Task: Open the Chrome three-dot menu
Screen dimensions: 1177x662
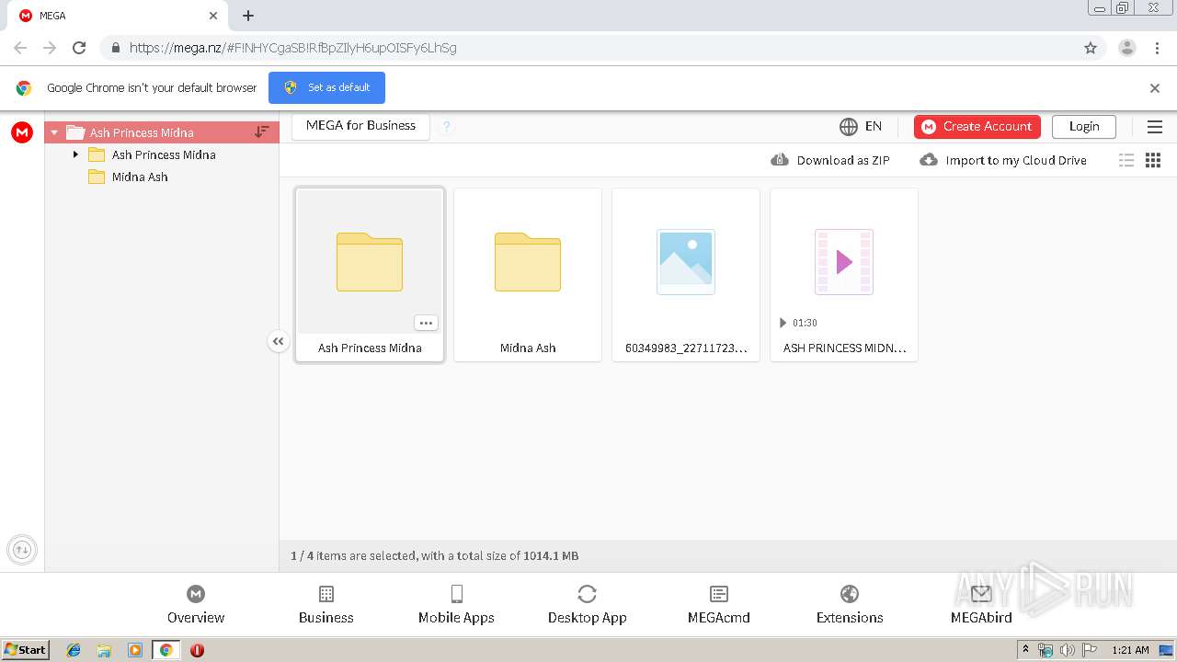Action: point(1158,48)
